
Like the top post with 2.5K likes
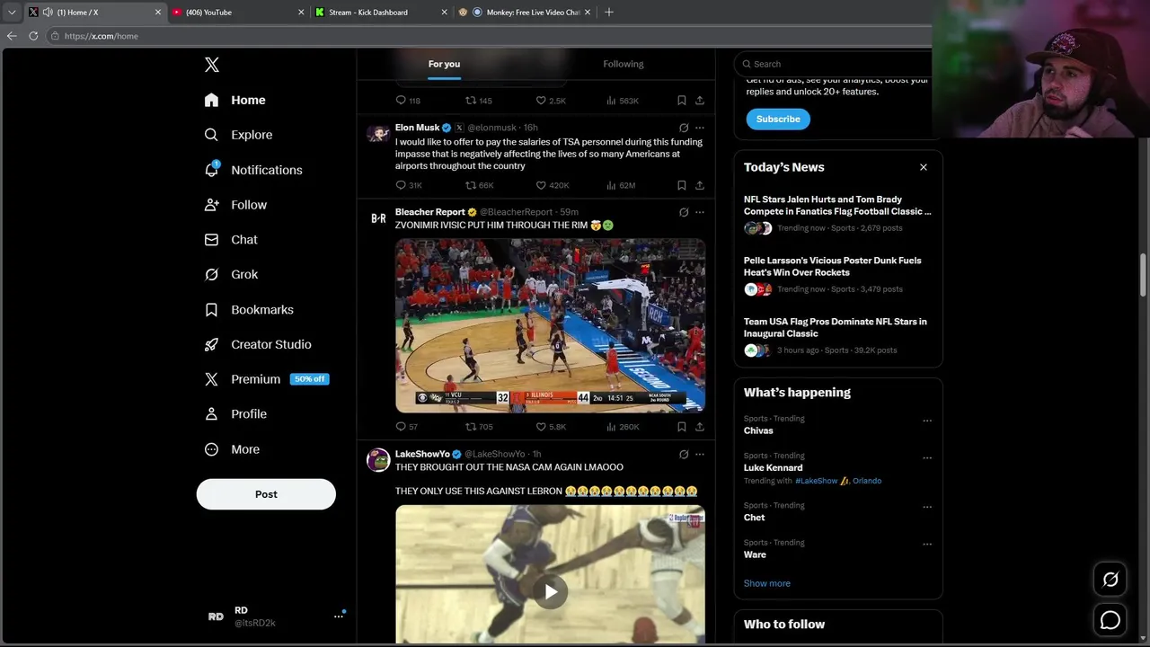[551, 101]
